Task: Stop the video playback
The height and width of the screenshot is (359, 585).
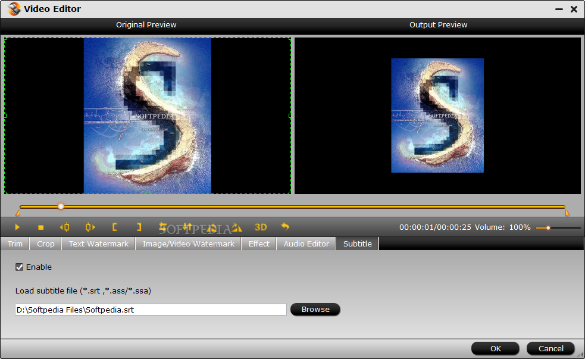Action: point(40,227)
